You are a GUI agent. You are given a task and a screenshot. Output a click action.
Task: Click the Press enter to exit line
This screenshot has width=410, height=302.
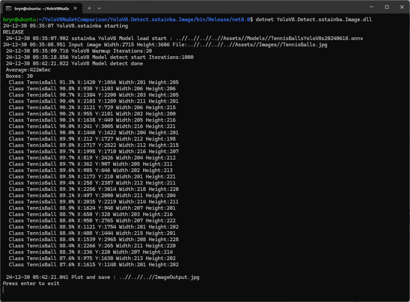point(31,284)
